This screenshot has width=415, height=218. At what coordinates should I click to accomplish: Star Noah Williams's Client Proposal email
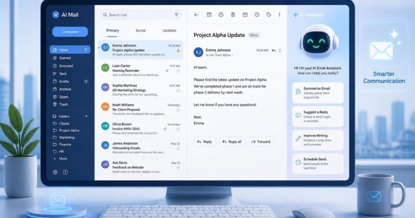(178, 110)
